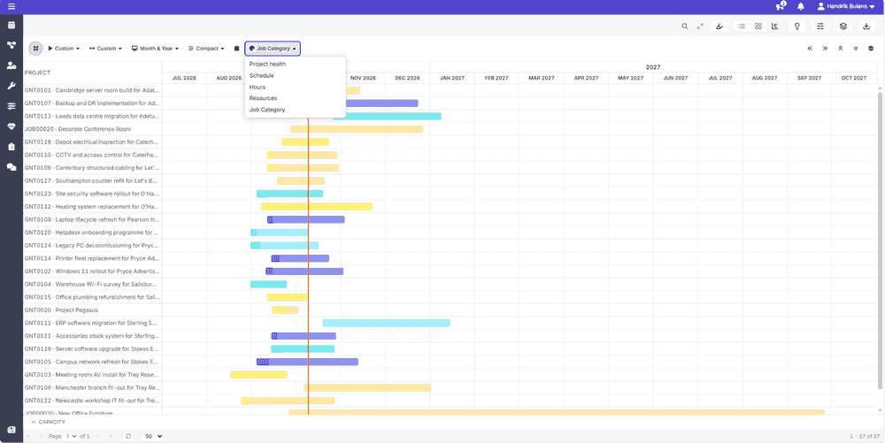This screenshot has height=443, width=885.
Task: Click the Manchester branch fit-out Gantt bar
Action: click(x=367, y=388)
